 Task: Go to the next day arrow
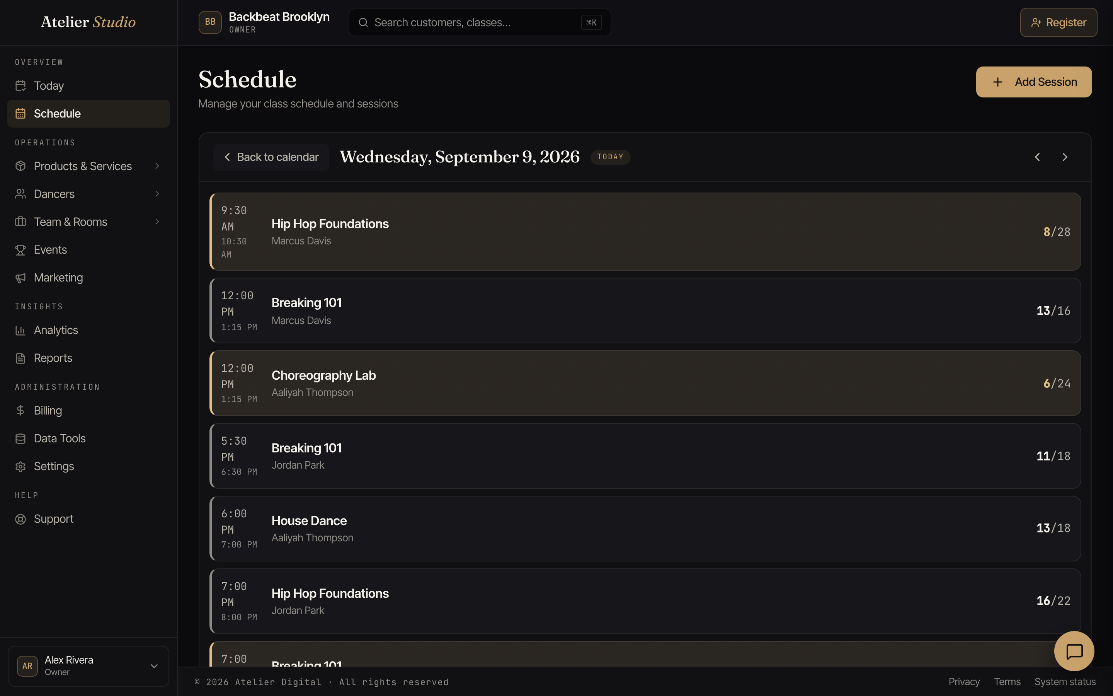1065,157
